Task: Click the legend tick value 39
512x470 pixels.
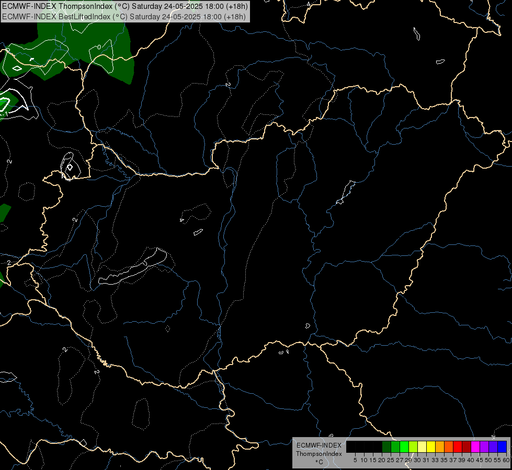Action: [462, 460]
